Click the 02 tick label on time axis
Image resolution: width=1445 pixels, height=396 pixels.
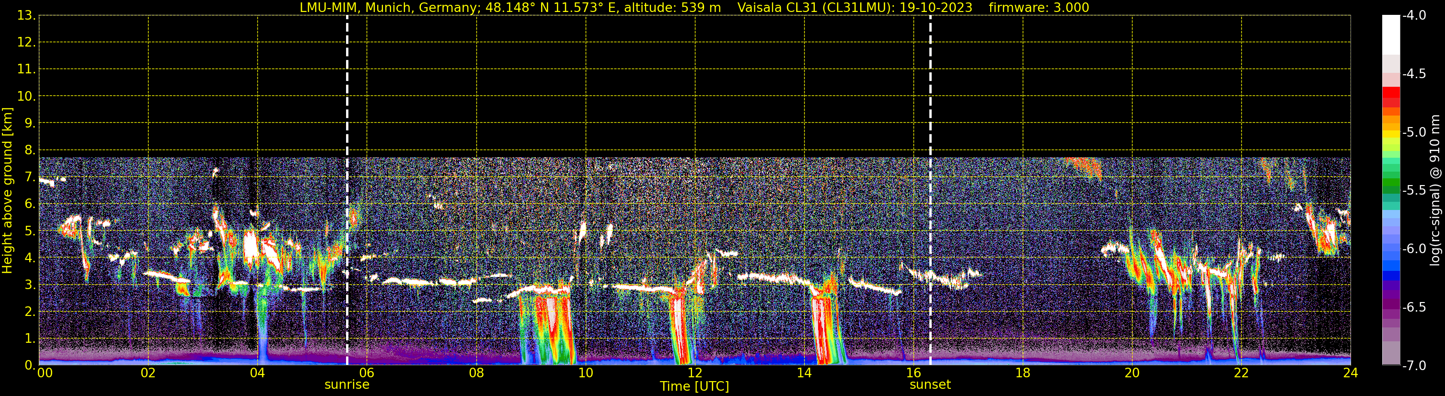pos(148,373)
